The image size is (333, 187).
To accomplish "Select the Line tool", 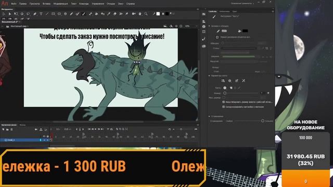I will [x=47, y=14].
